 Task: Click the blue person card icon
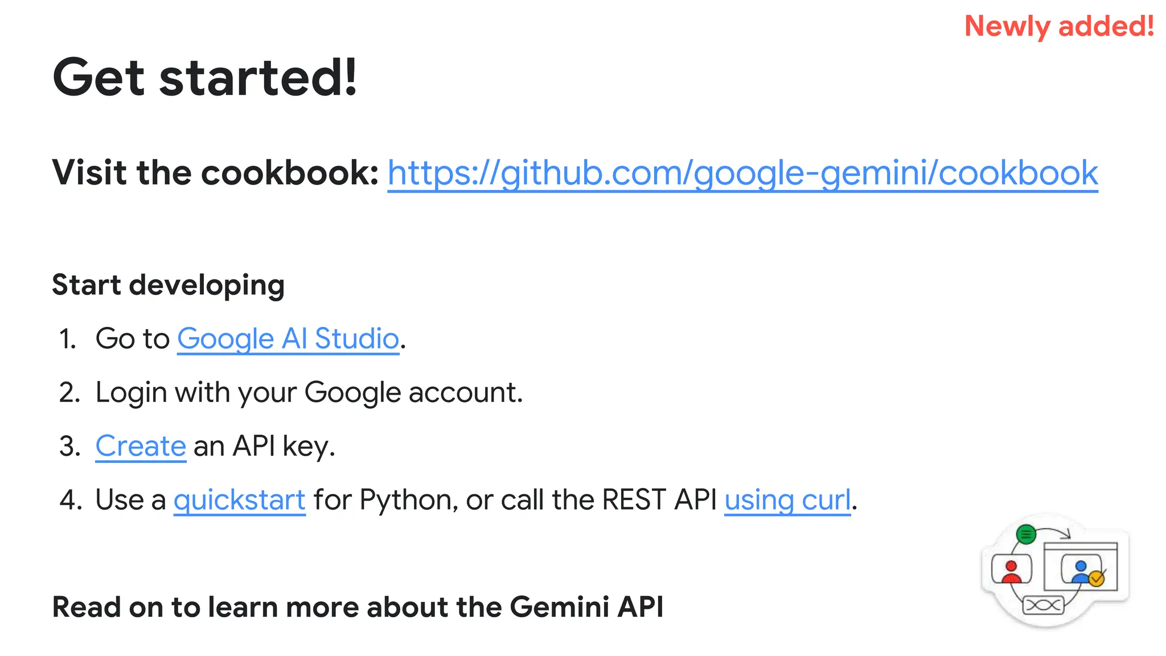[1079, 570]
